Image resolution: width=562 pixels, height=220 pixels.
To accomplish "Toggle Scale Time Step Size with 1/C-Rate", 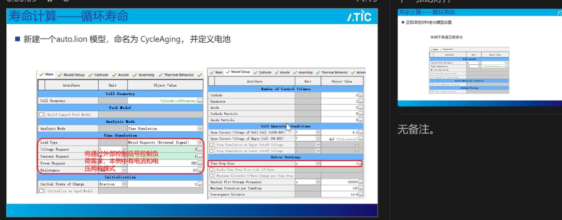I will point(212,170).
